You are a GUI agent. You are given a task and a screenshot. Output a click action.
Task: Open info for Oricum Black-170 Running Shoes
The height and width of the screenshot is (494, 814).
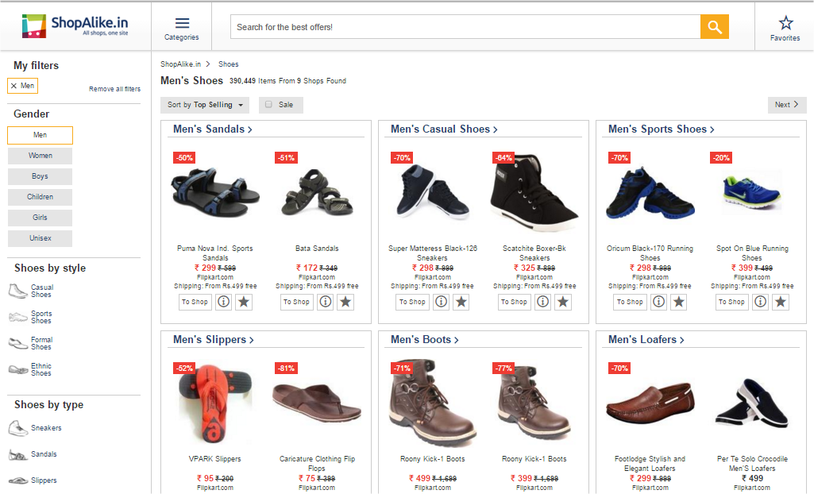click(659, 302)
